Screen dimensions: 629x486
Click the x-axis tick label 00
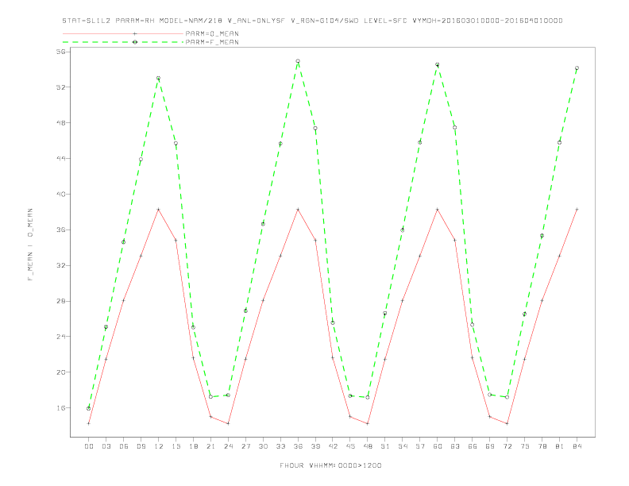coord(89,446)
